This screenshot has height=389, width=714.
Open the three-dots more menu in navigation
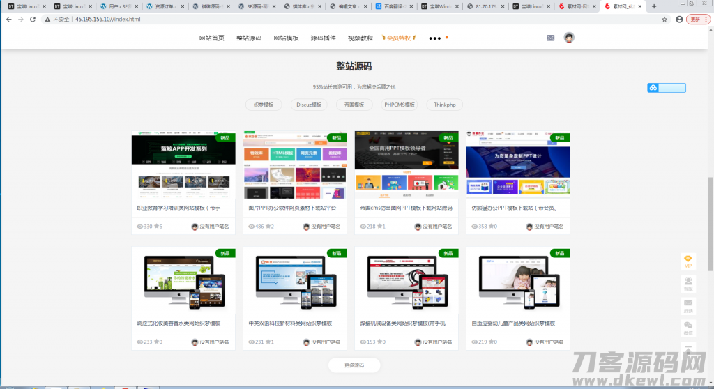[x=435, y=38]
